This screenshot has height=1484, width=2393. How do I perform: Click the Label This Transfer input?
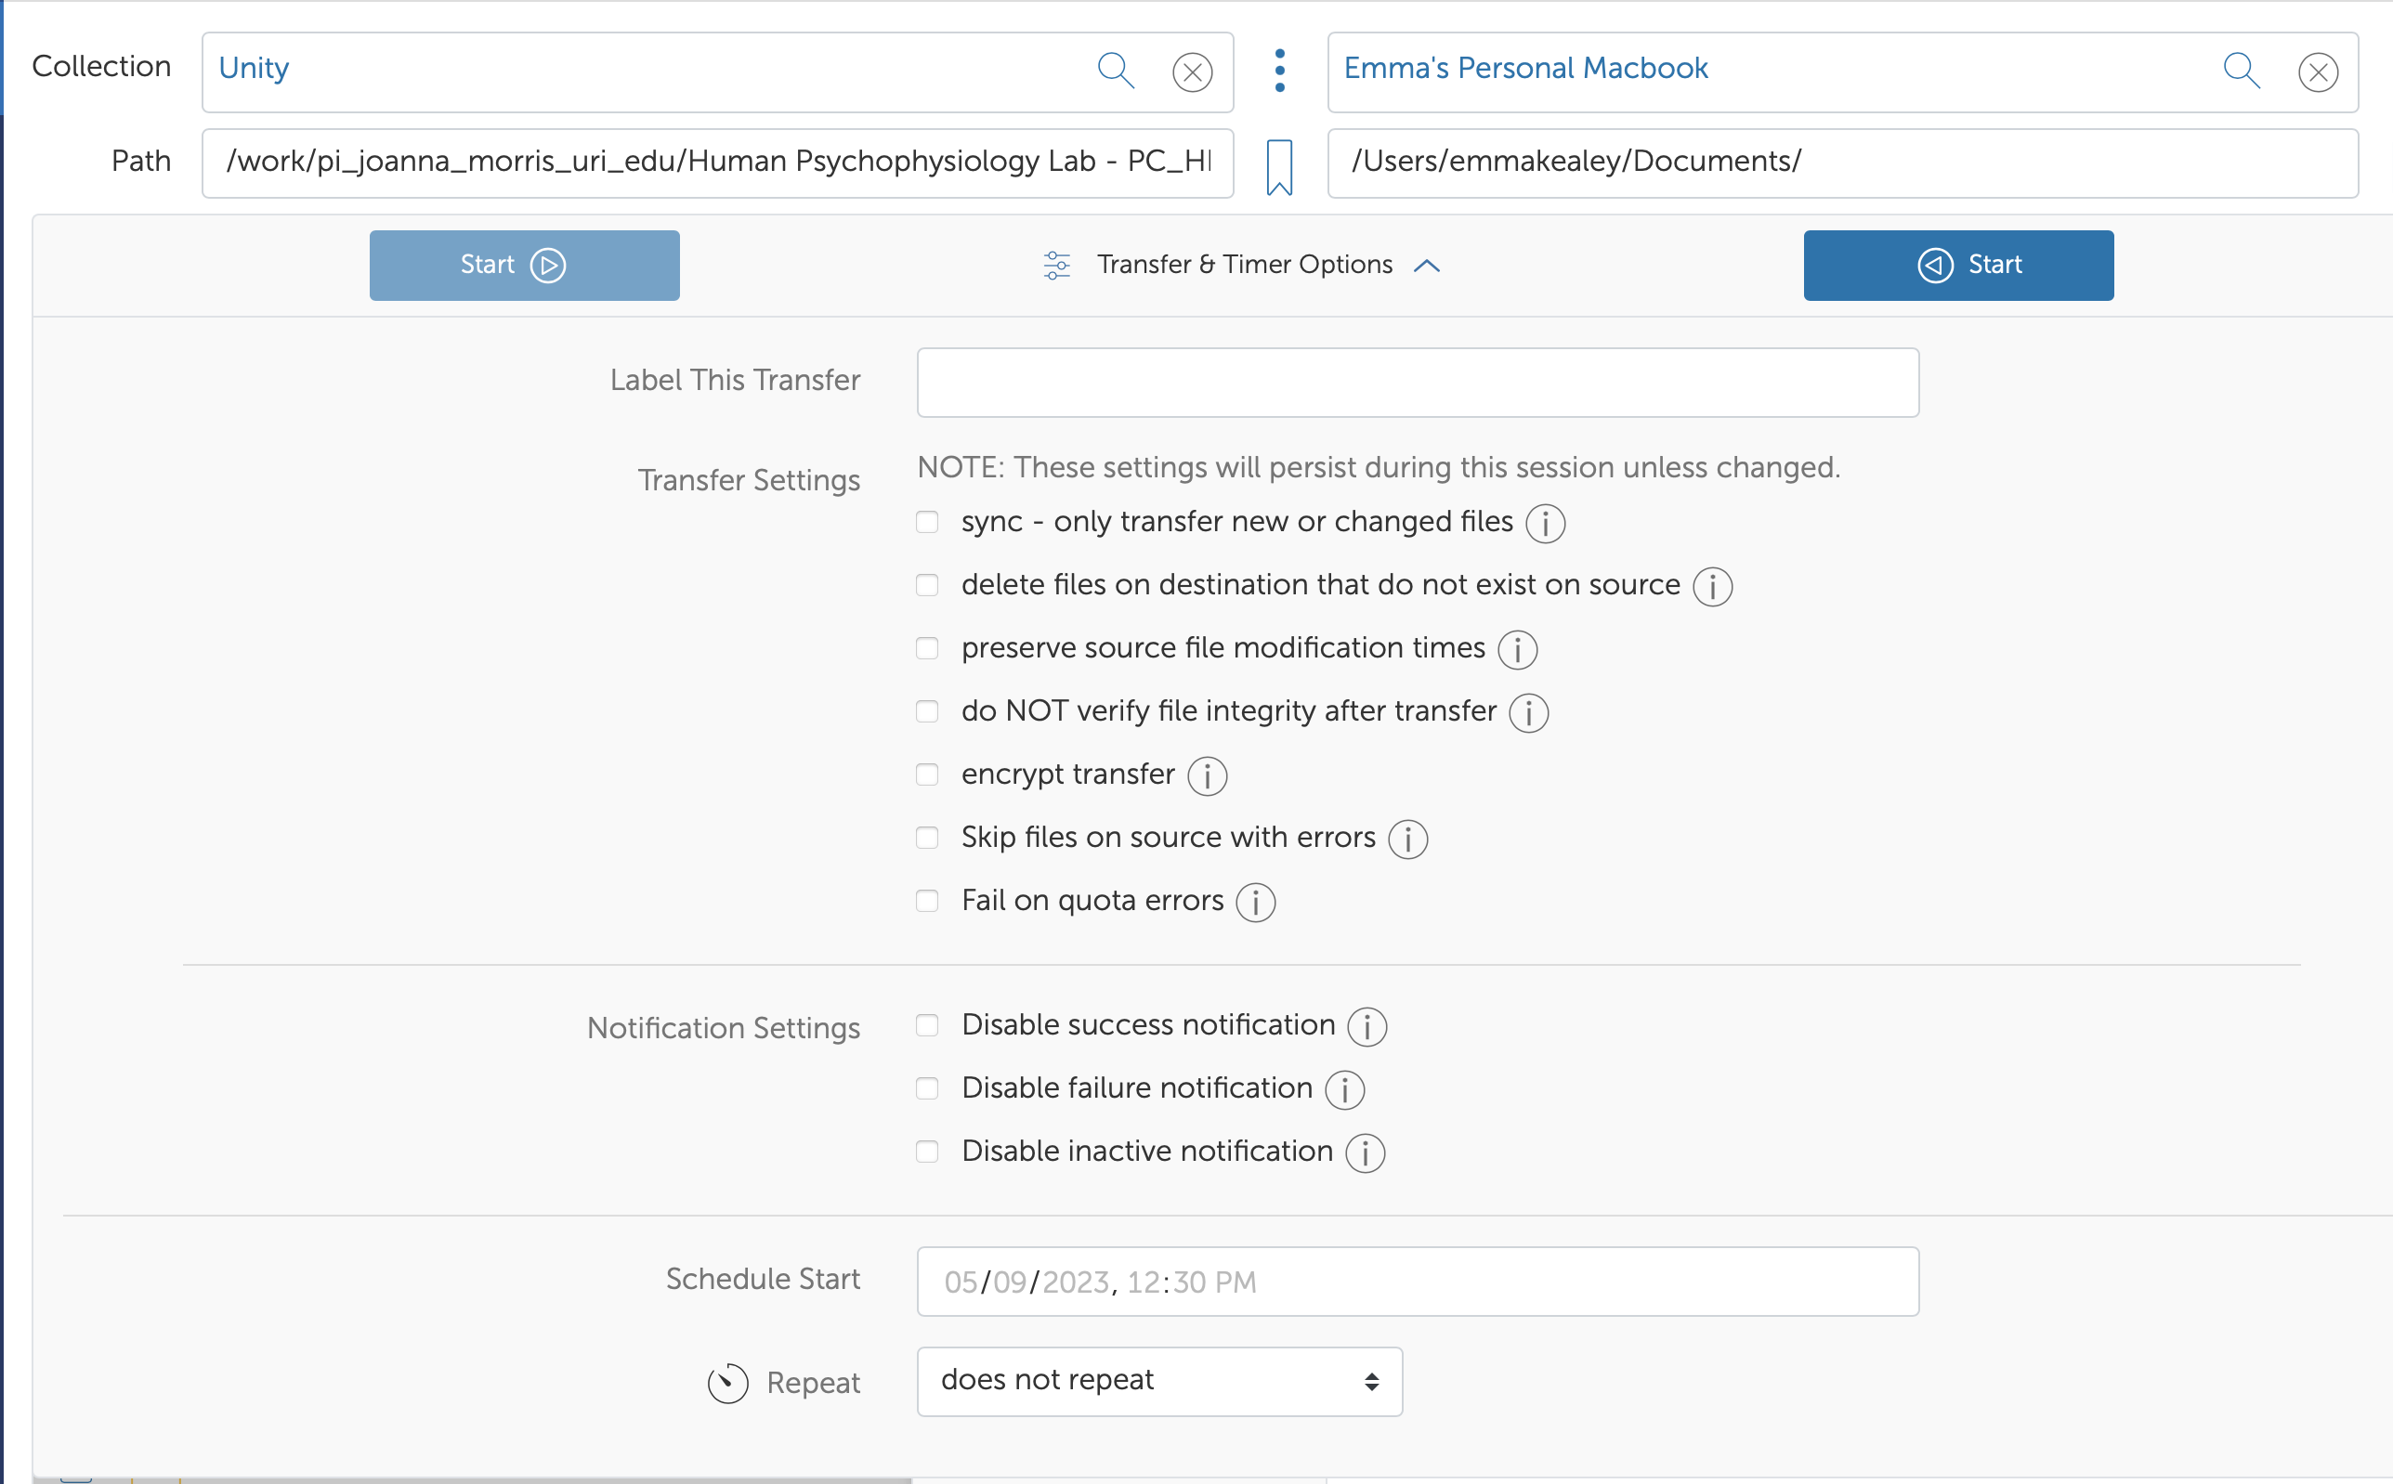click(x=1418, y=382)
